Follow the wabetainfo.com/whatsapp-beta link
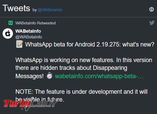The height and width of the screenshot is (114, 157). point(99,76)
